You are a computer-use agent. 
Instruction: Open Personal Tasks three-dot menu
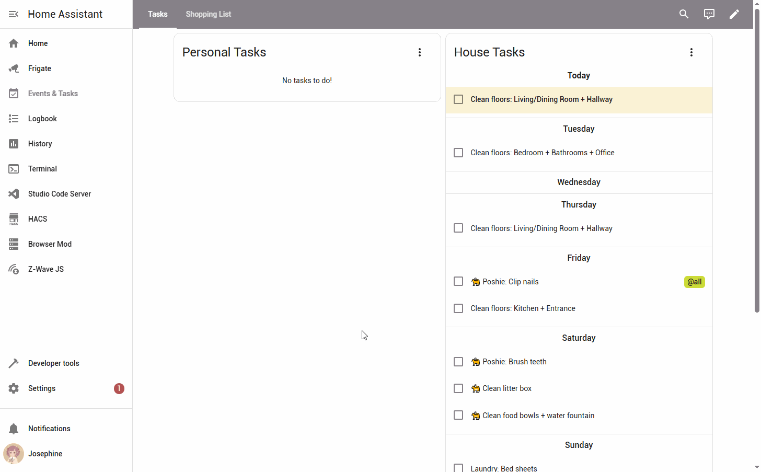coord(419,52)
